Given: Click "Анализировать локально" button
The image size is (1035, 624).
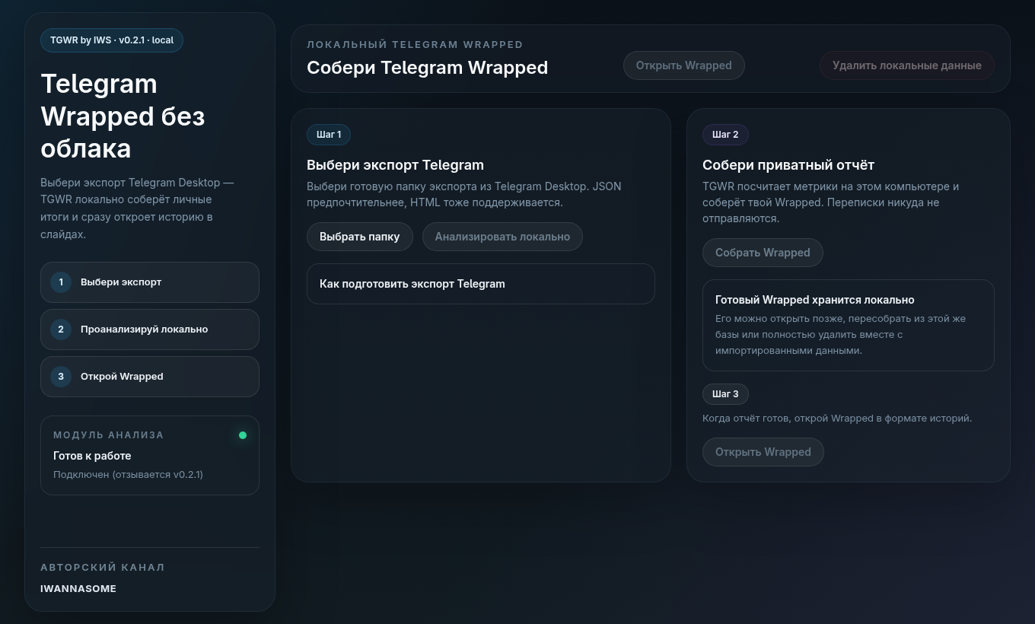Looking at the screenshot, I should pos(502,237).
